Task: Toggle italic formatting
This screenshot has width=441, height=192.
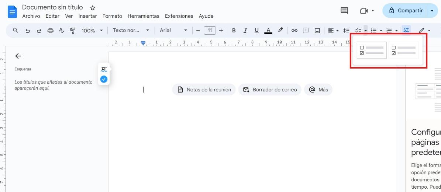Action: pos(245,30)
